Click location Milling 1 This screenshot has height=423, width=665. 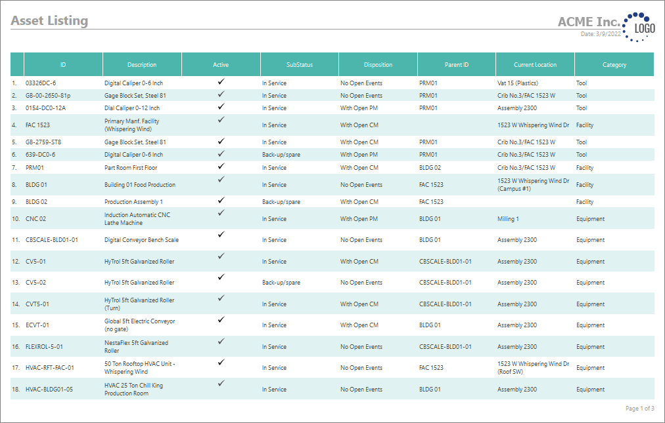[x=508, y=219]
